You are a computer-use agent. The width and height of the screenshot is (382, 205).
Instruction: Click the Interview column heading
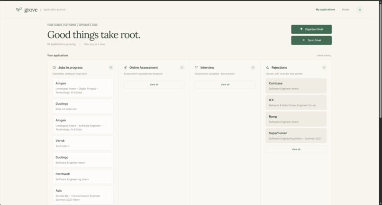point(207,67)
